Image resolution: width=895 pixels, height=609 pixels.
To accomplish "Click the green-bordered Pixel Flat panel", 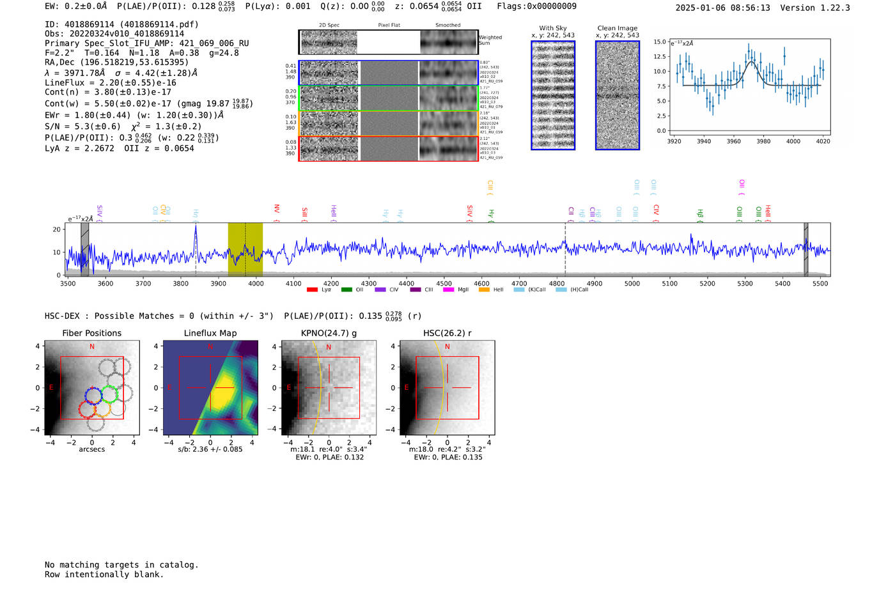I will (x=389, y=98).
